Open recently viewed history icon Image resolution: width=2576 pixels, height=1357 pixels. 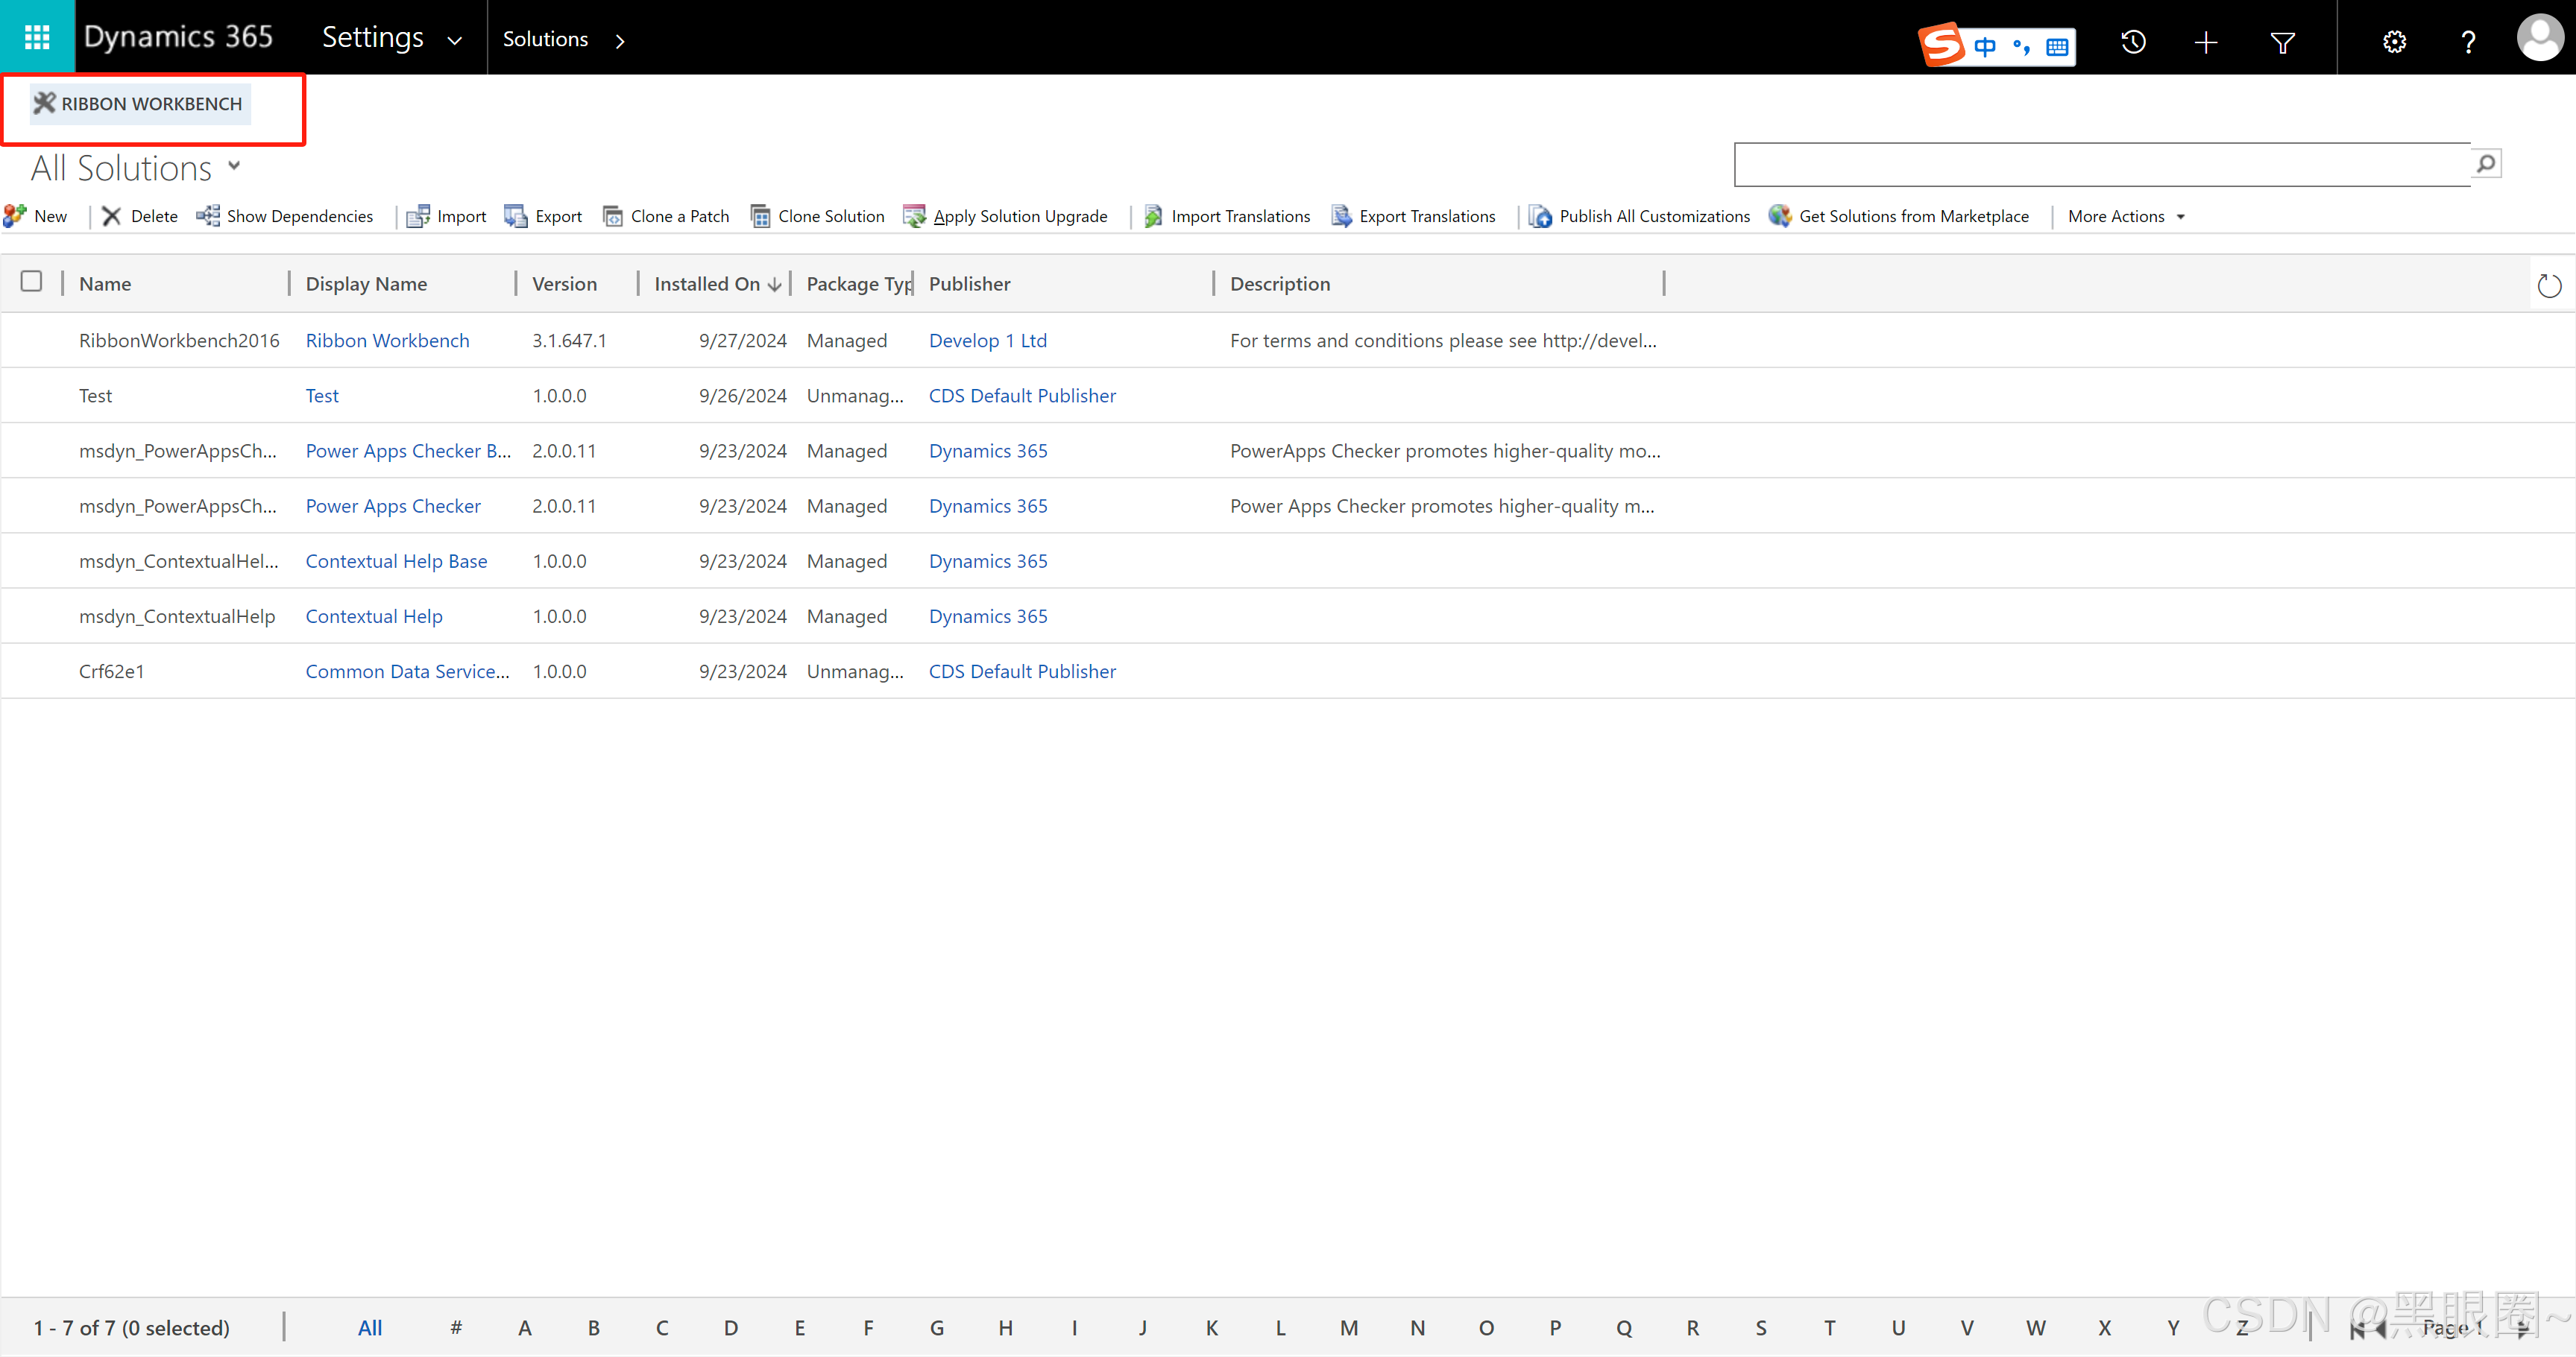[x=2133, y=42]
